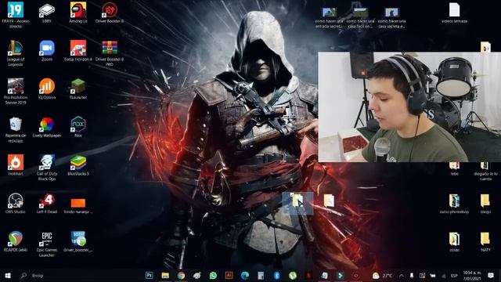Select 'diegaito le lo cuenta' folder
Image resolution: width=501 pixels, height=282 pixels.
(485, 172)
